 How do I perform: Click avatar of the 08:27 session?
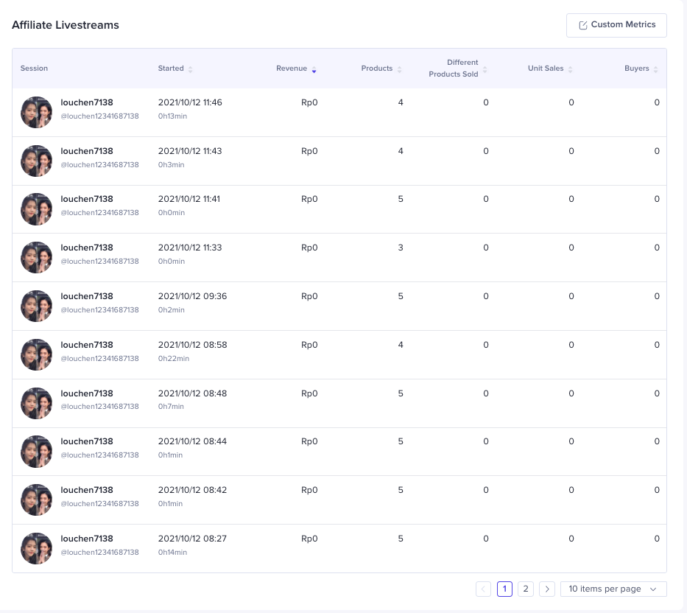pos(36,548)
